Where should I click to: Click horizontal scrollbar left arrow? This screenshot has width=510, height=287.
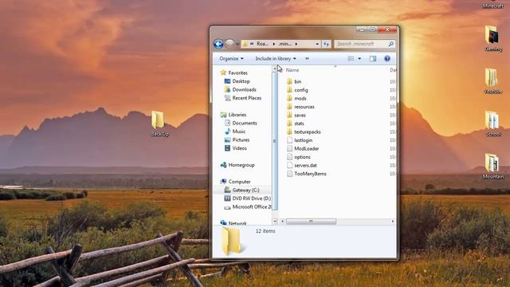click(x=282, y=222)
